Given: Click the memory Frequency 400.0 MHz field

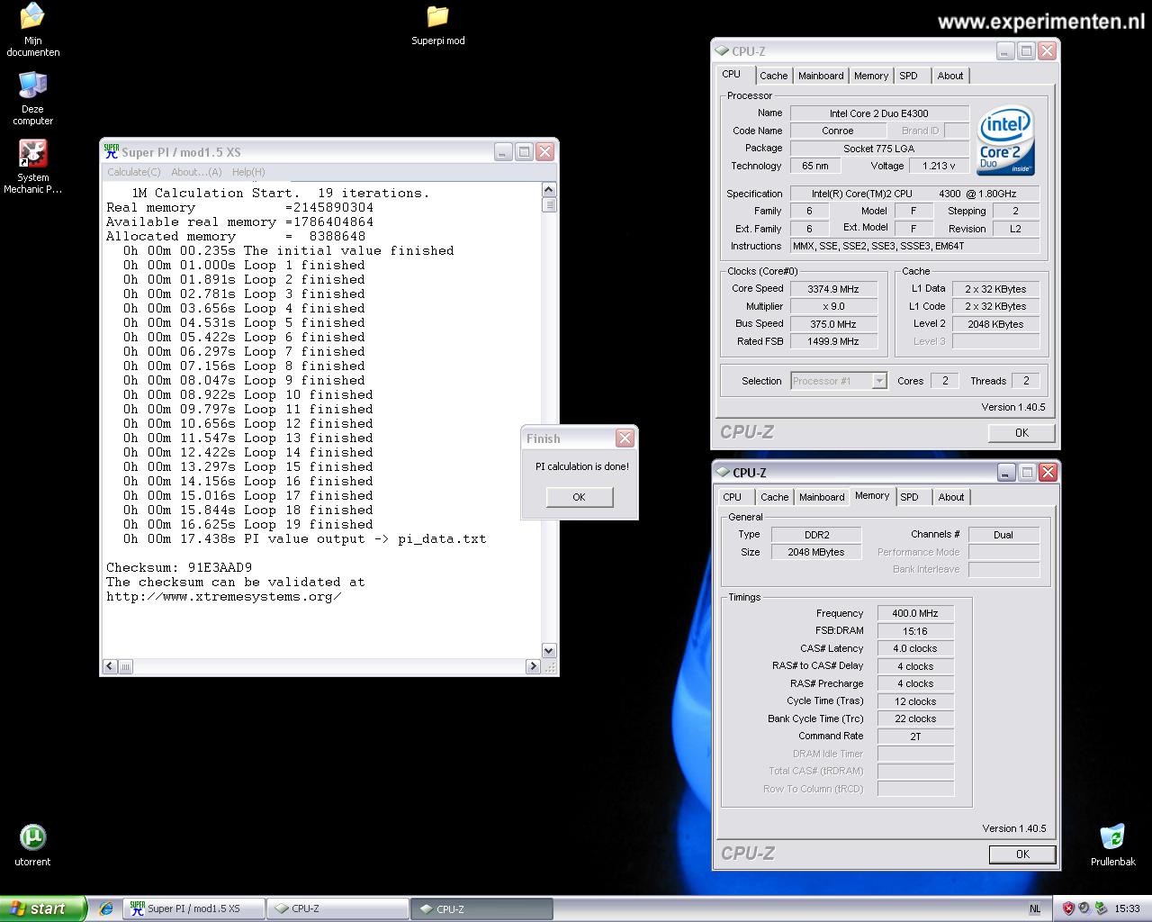Looking at the screenshot, I should click(915, 613).
